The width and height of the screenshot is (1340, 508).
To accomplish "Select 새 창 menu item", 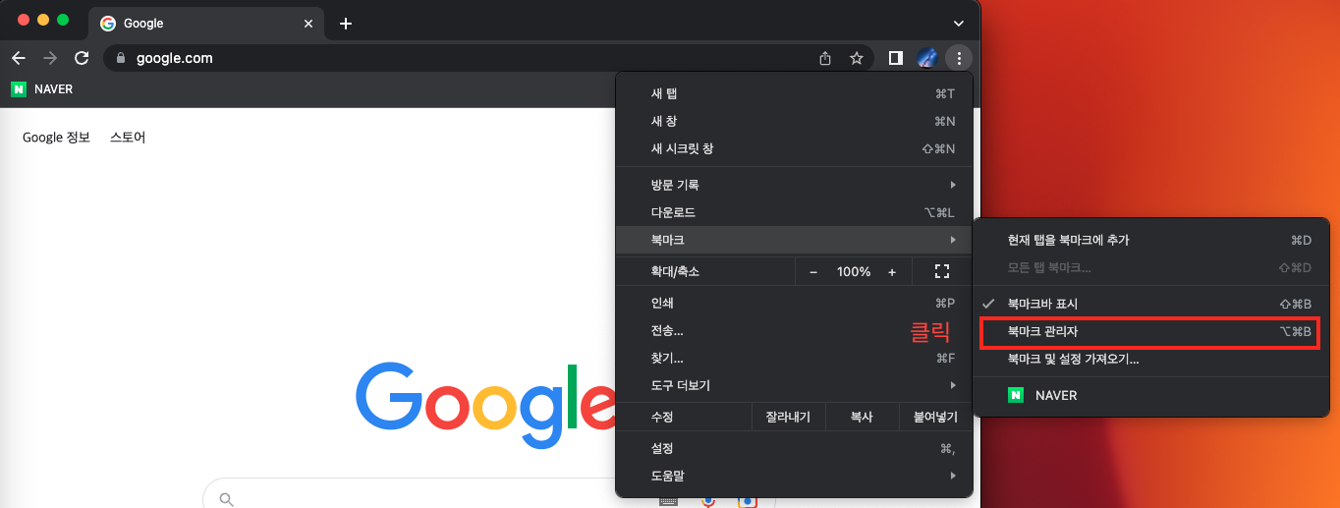I will (794, 121).
